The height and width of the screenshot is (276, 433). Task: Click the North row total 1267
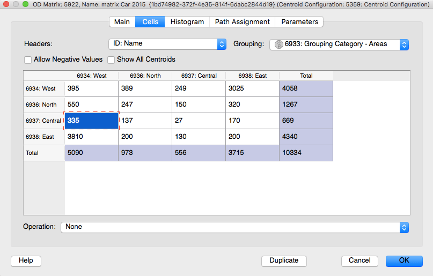(306, 105)
